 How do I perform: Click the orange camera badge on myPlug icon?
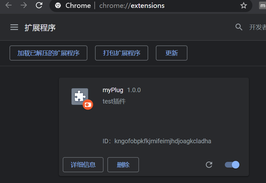(x=88, y=104)
